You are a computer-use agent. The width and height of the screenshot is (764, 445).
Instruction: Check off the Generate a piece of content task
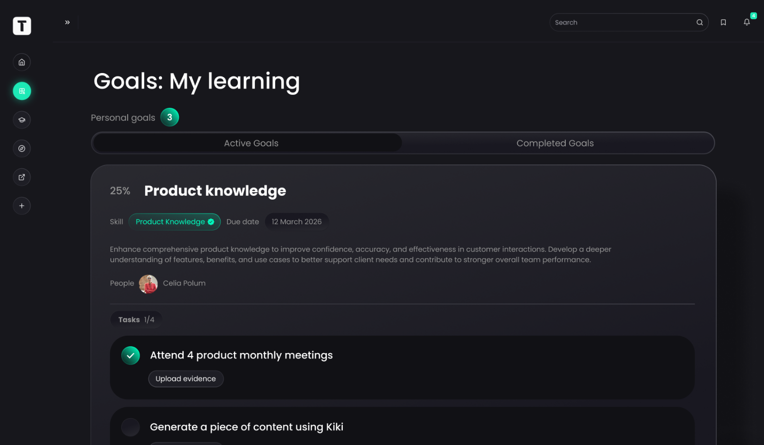(x=131, y=427)
